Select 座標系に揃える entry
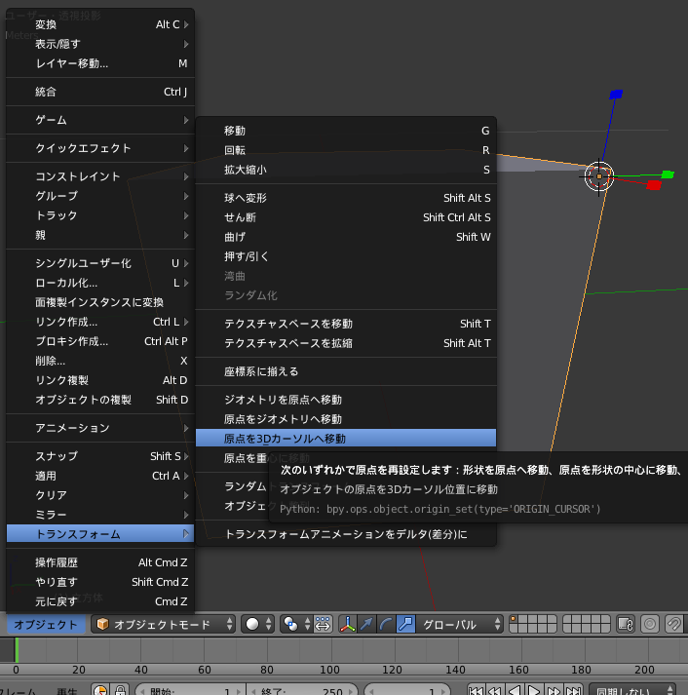This screenshot has height=695, width=688. pos(346,371)
